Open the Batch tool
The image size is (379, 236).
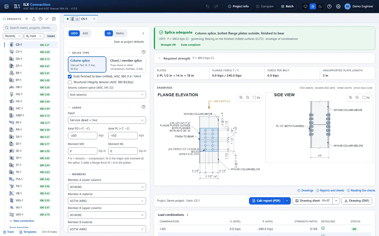[x=287, y=6]
